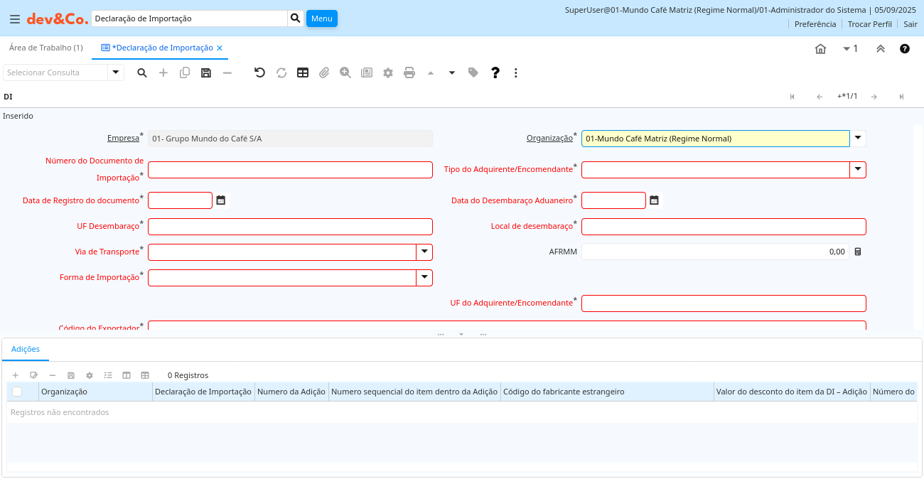This screenshot has height=479, width=924.
Task: Expand the Forma de Importação dropdown
Action: [x=424, y=278]
